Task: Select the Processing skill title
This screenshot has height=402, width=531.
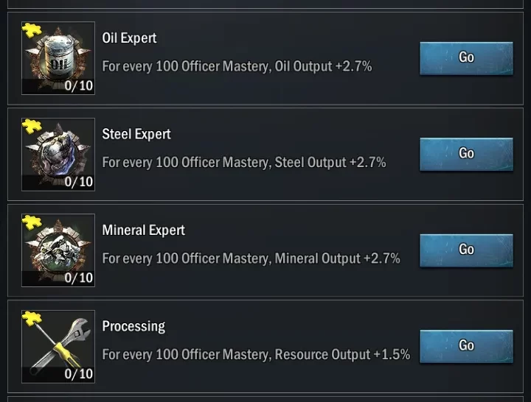Action: [x=133, y=326]
